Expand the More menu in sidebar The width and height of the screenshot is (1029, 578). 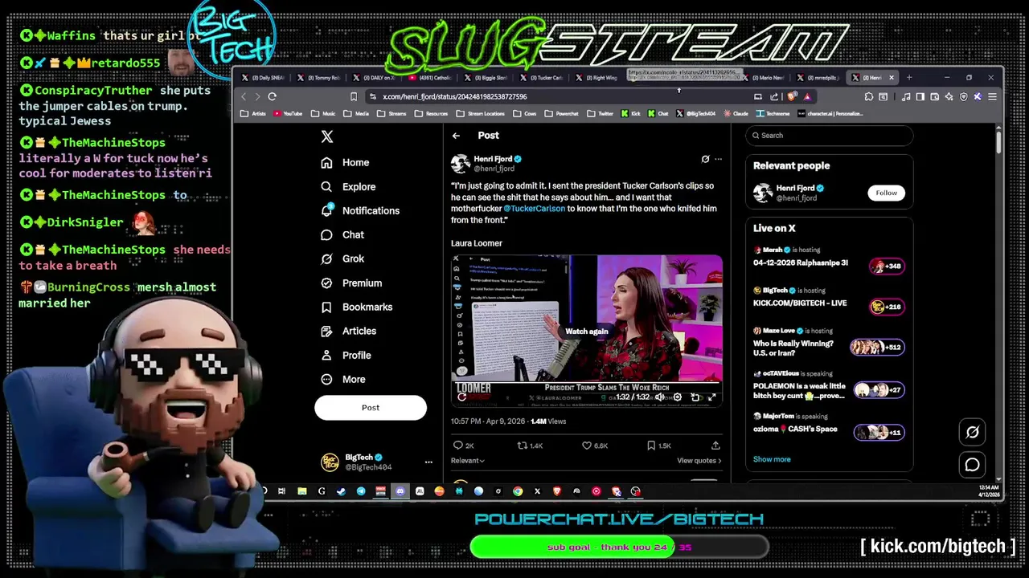tap(343, 379)
